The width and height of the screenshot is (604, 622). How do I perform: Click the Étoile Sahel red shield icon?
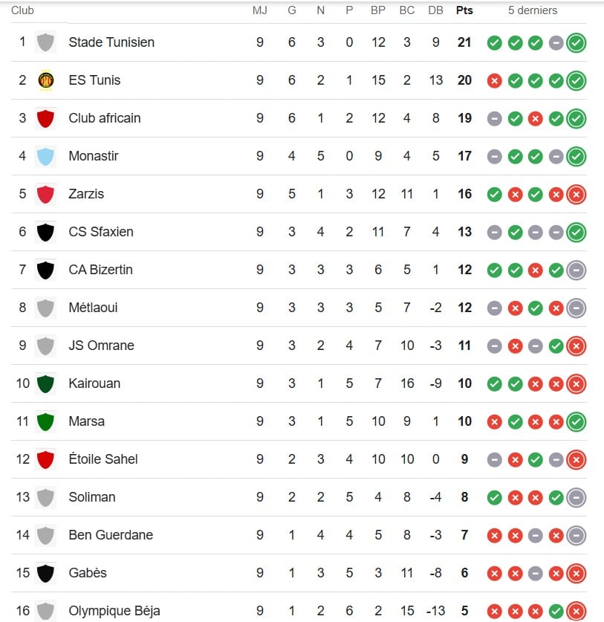45,459
